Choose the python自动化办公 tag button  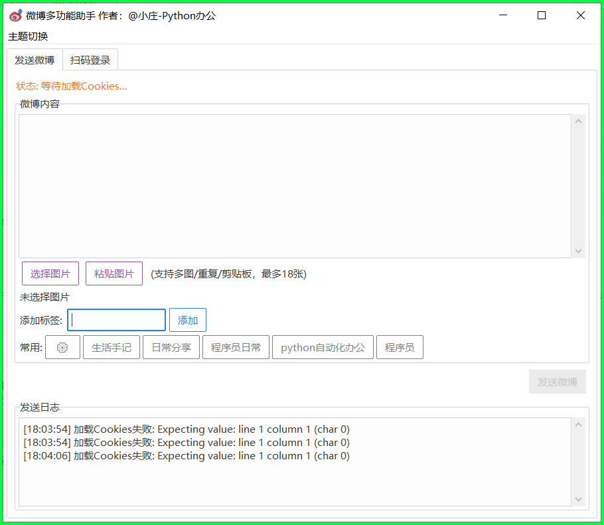323,347
